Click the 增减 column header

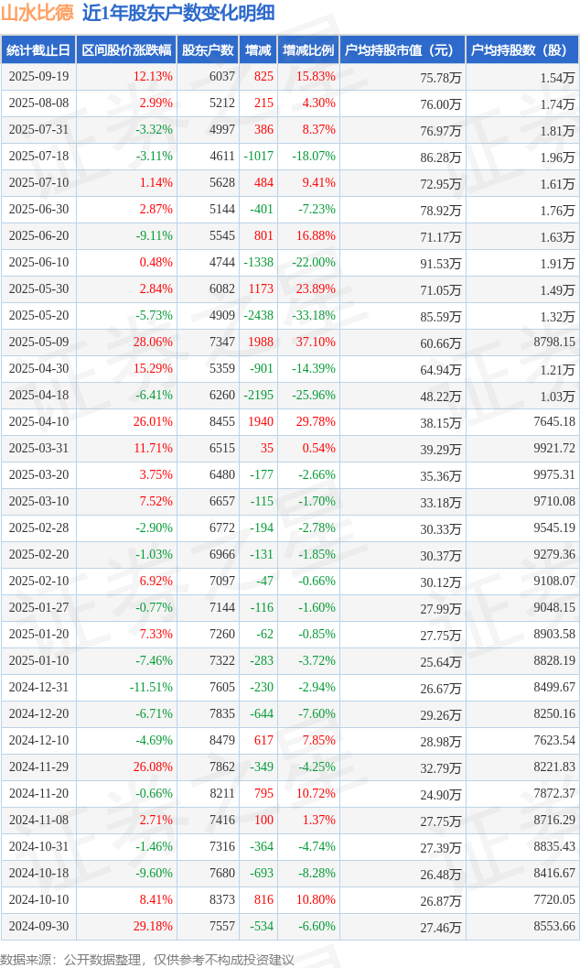tap(258, 50)
